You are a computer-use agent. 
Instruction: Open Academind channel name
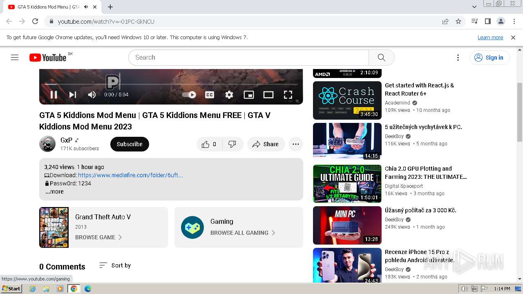pos(398,103)
